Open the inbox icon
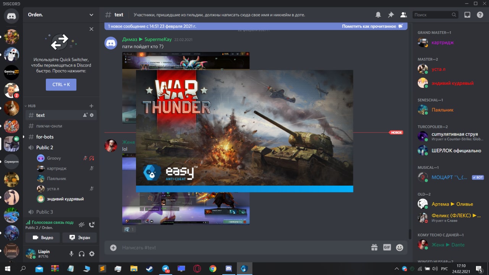Viewport: 489px width, 275px height. pos(467,15)
